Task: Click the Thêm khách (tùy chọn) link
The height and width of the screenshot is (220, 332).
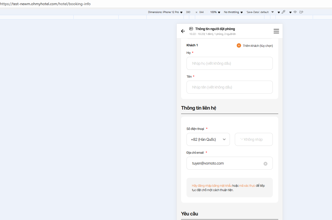Action: [x=258, y=46]
